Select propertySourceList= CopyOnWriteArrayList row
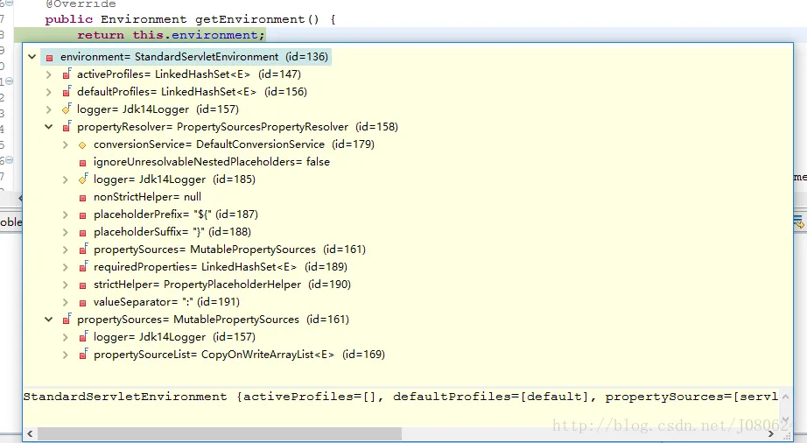 pyautogui.click(x=239, y=354)
